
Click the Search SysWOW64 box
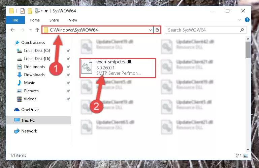tap(206, 30)
